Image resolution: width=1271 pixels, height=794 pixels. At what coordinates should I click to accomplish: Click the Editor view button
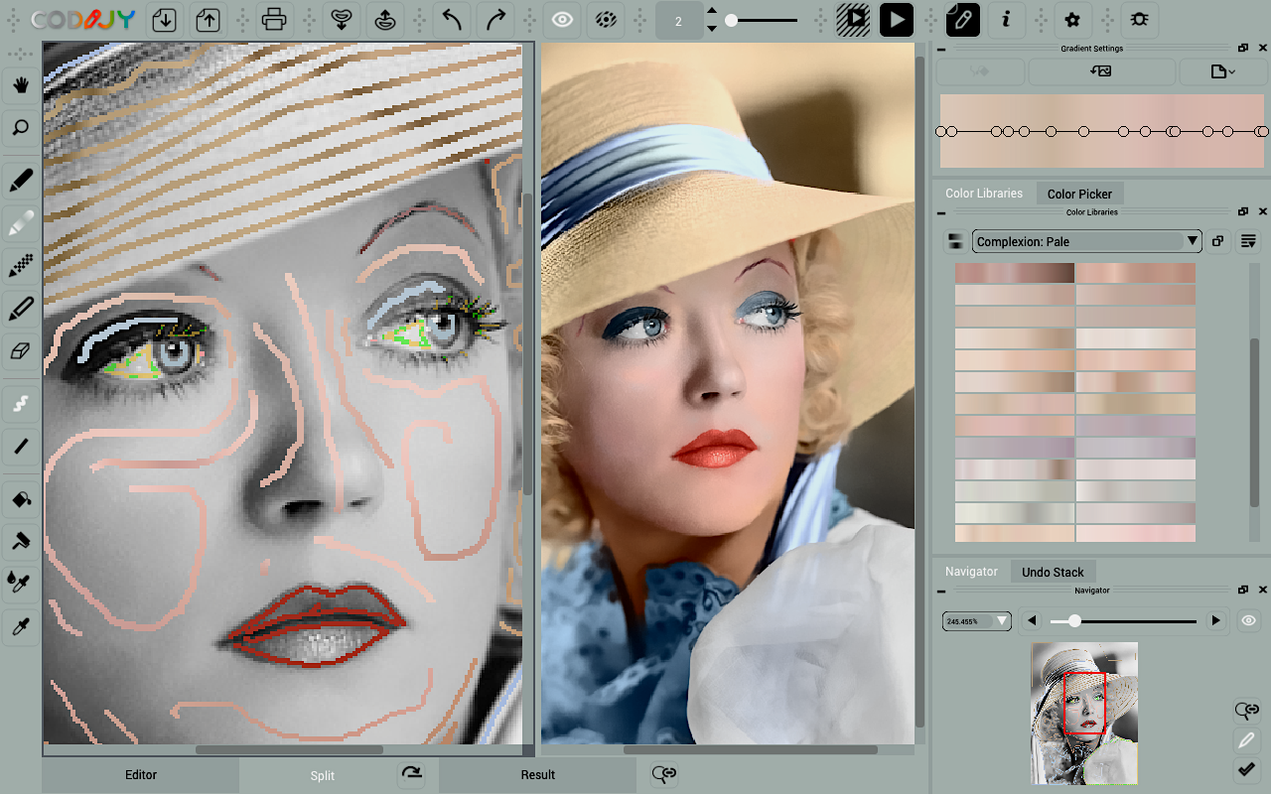click(x=141, y=775)
